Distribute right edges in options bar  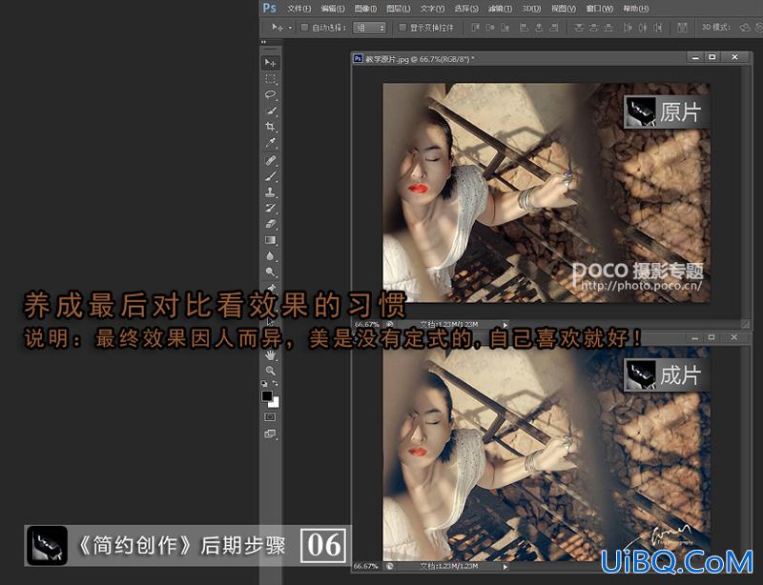click(x=658, y=28)
